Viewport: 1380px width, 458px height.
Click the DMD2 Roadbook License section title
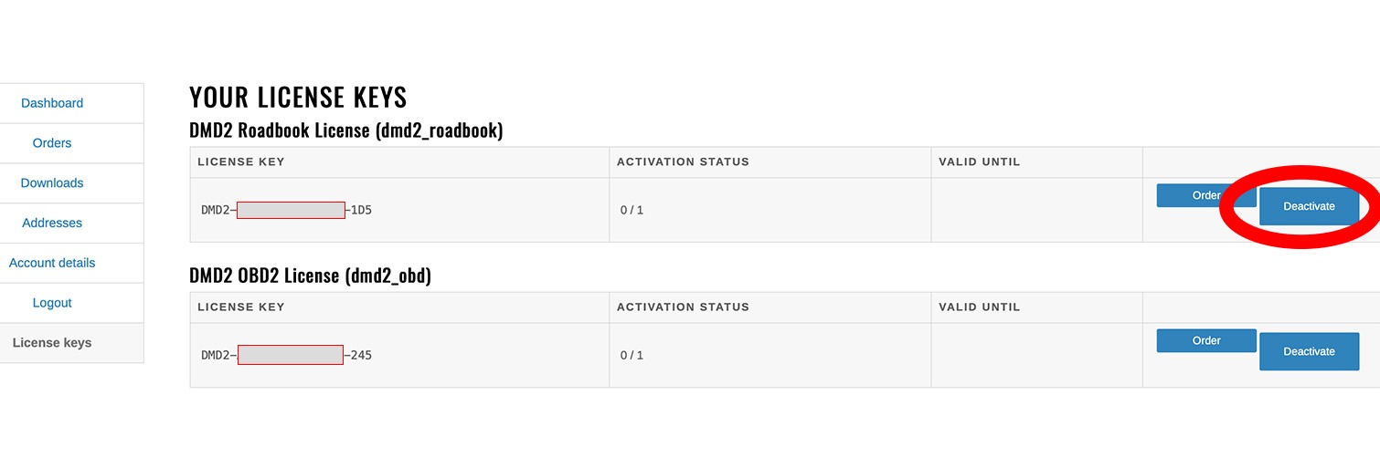[345, 130]
